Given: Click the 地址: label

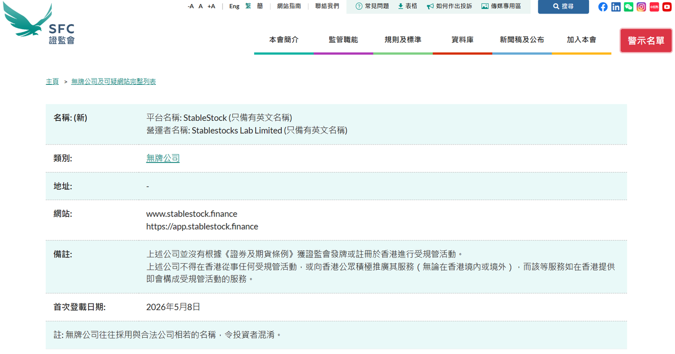Looking at the screenshot, I should [63, 186].
